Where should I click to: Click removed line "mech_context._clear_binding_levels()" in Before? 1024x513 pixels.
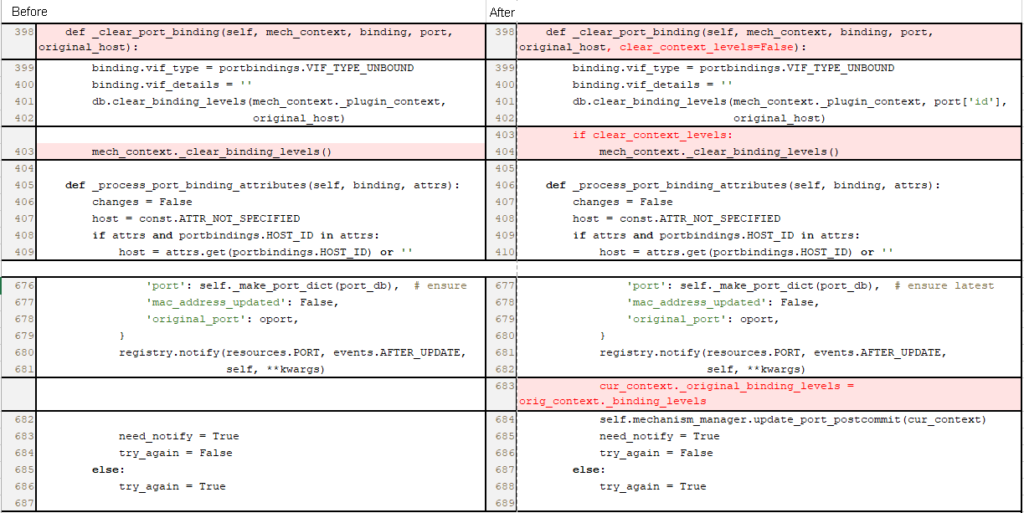coord(213,151)
